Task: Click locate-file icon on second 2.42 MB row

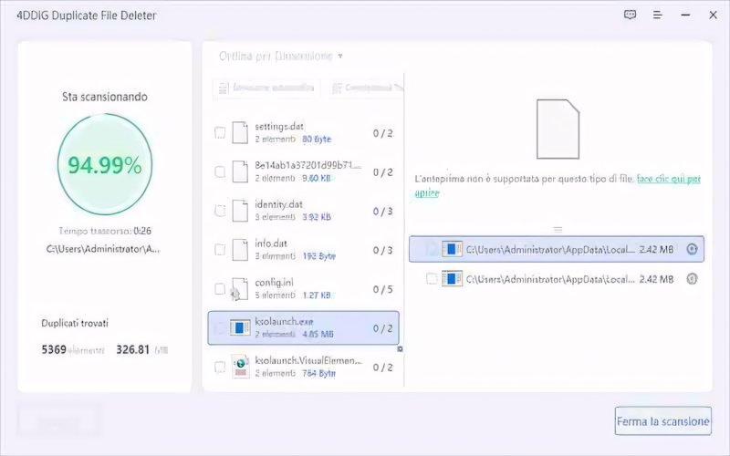Action: [x=692, y=279]
